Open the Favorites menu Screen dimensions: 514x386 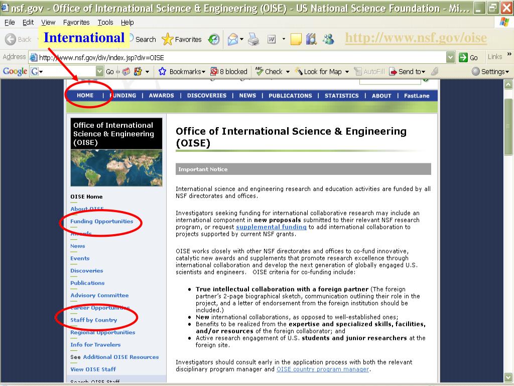(76, 22)
